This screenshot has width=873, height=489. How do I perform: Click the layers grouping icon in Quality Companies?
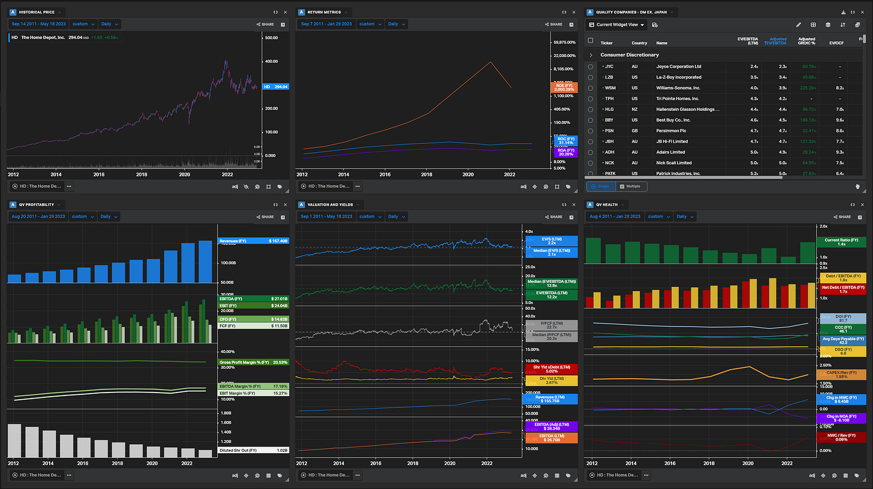(x=828, y=25)
